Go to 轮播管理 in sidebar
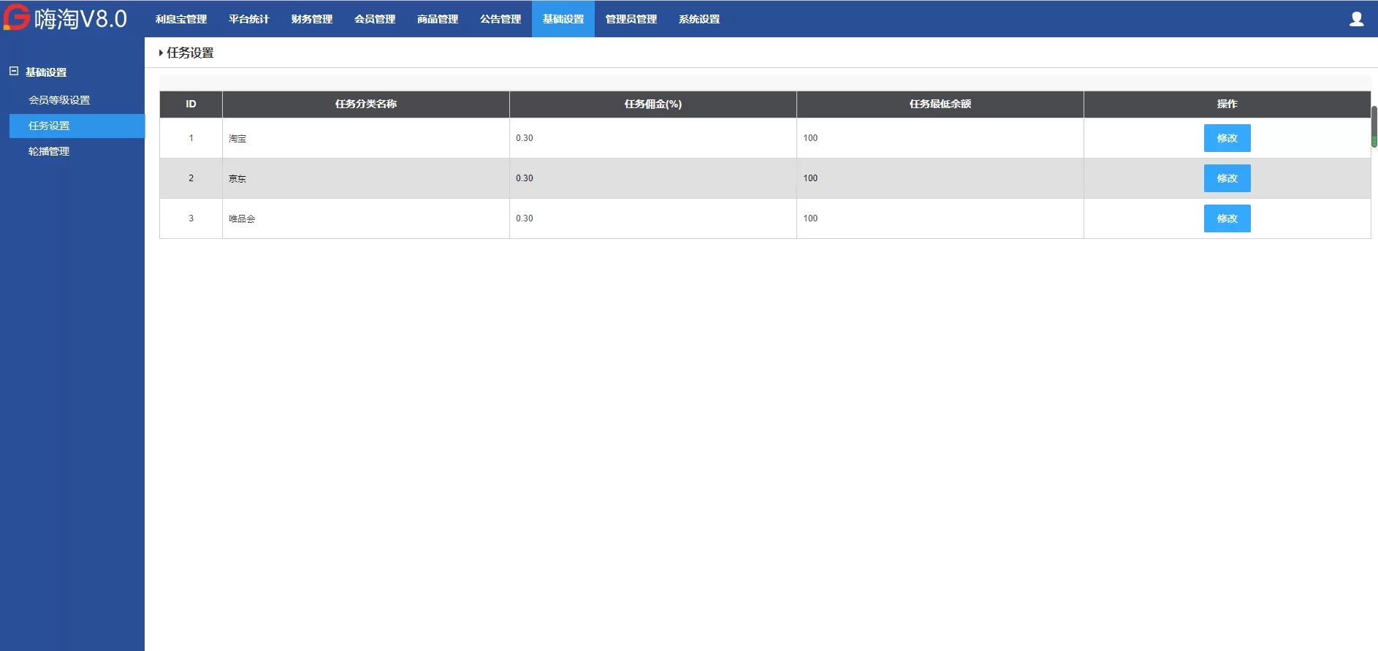Screen dimensions: 1378x651 (49, 151)
